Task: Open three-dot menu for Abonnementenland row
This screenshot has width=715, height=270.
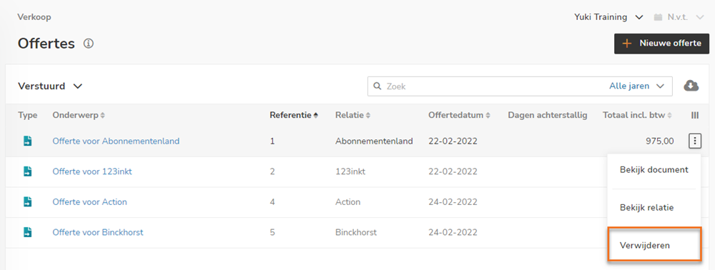Action: click(x=694, y=141)
